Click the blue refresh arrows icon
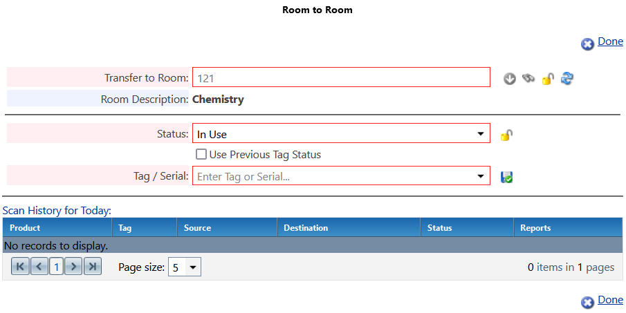 (567, 78)
